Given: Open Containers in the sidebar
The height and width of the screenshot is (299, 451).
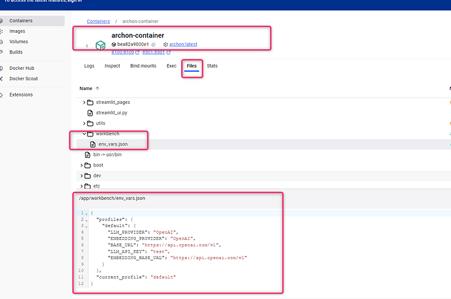Looking at the screenshot, I should (31, 21).
